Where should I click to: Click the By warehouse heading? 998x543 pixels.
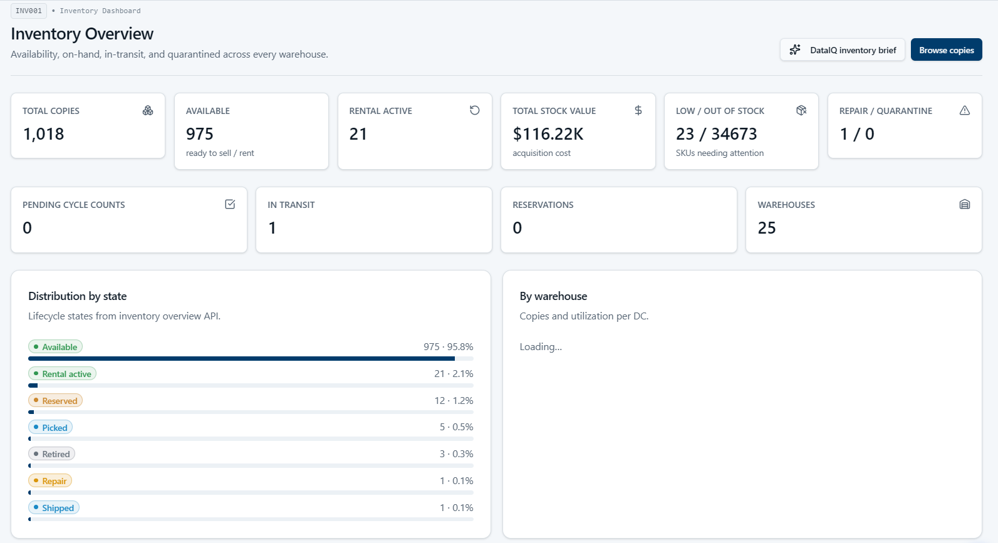coord(553,296)
